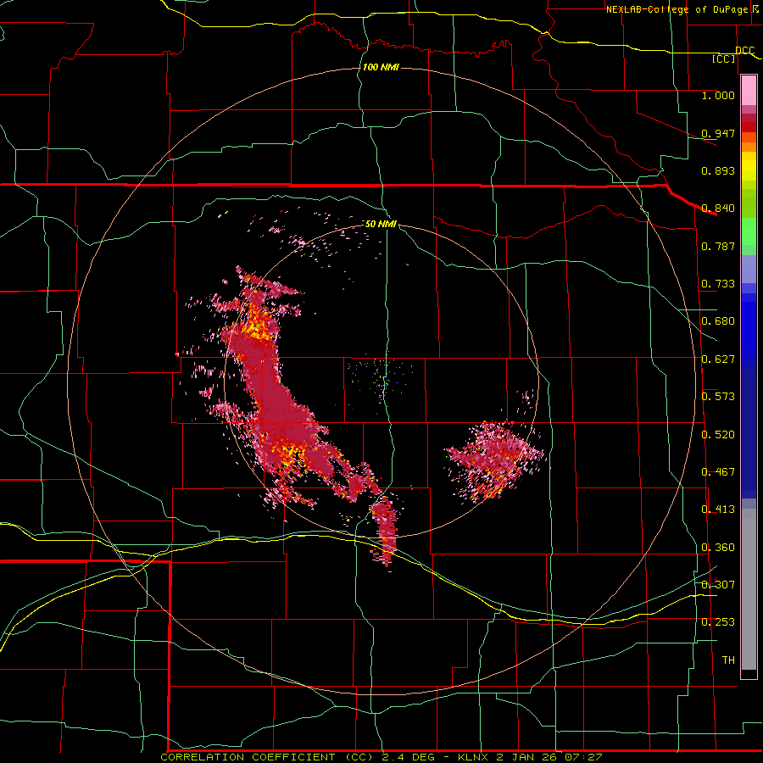Click the 0.573 scale value
The width and height of the screenshot is (763, 763).
(718, 397)
